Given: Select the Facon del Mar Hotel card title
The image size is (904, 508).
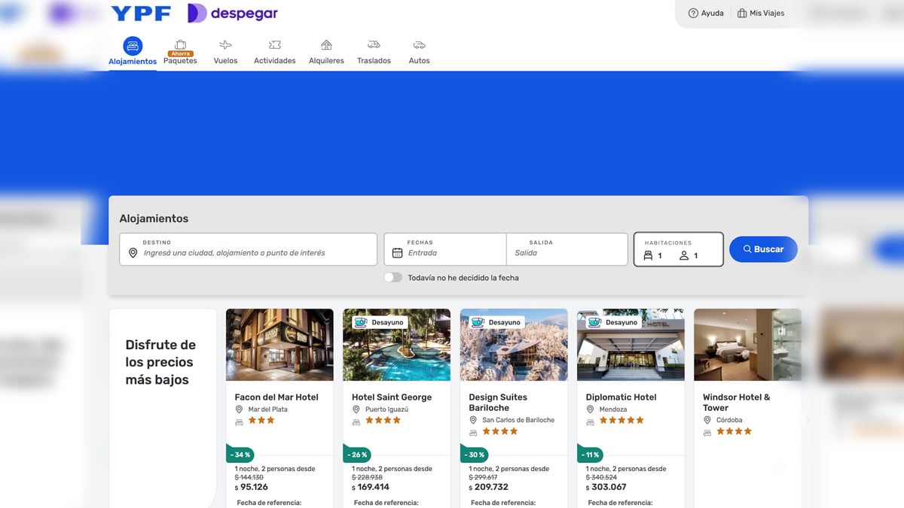Looking at the screenshot, I should (x=276, y=397).
